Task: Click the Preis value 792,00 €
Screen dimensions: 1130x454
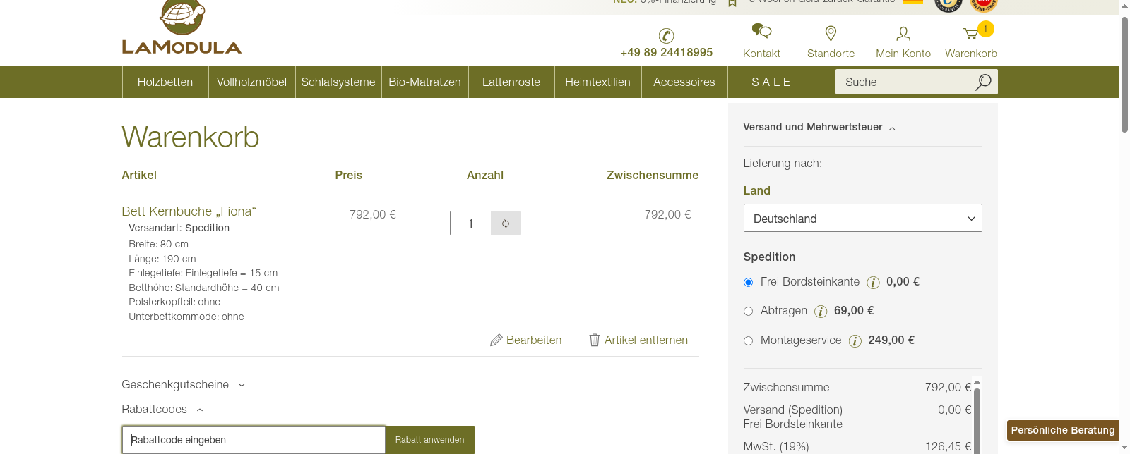Action: [373, 214]
